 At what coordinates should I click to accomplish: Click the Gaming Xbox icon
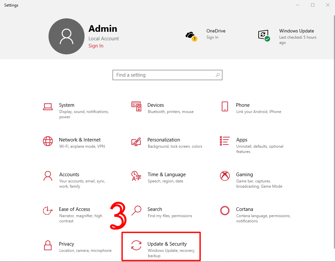(225, 176)
